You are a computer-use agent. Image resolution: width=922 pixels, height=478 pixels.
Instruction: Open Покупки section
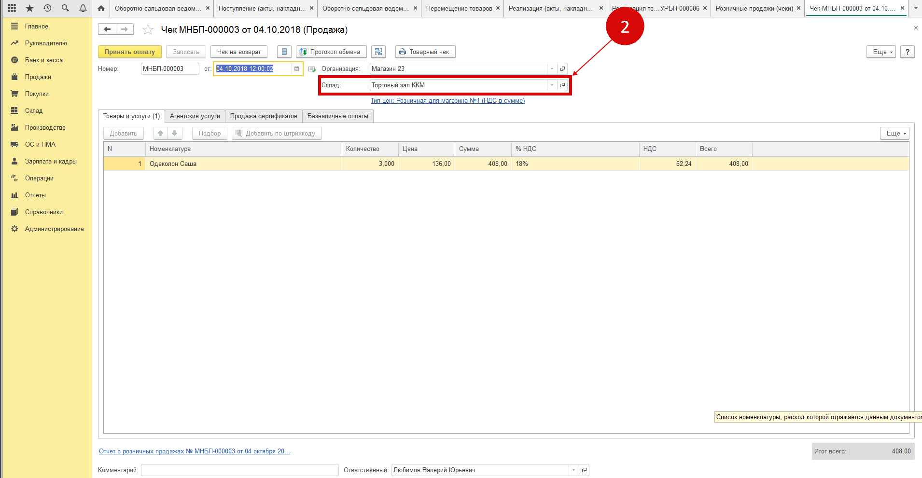click(37, 94)
